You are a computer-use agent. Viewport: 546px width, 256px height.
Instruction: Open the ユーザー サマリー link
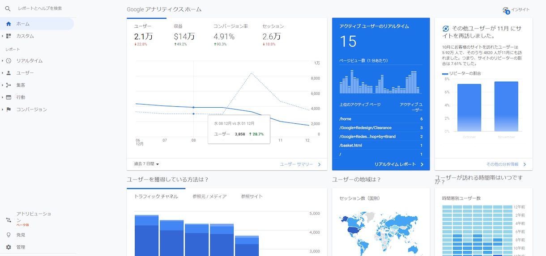tap(300, 164)
